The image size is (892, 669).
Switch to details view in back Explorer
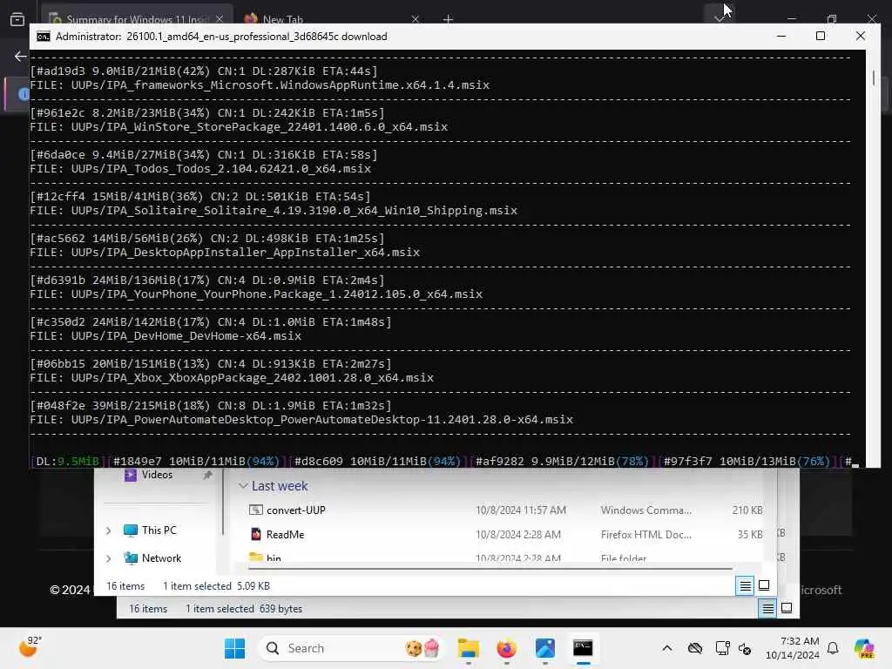767,608
